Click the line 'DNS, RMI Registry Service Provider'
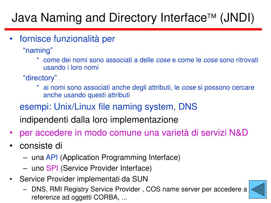 (x=139, y=189)
